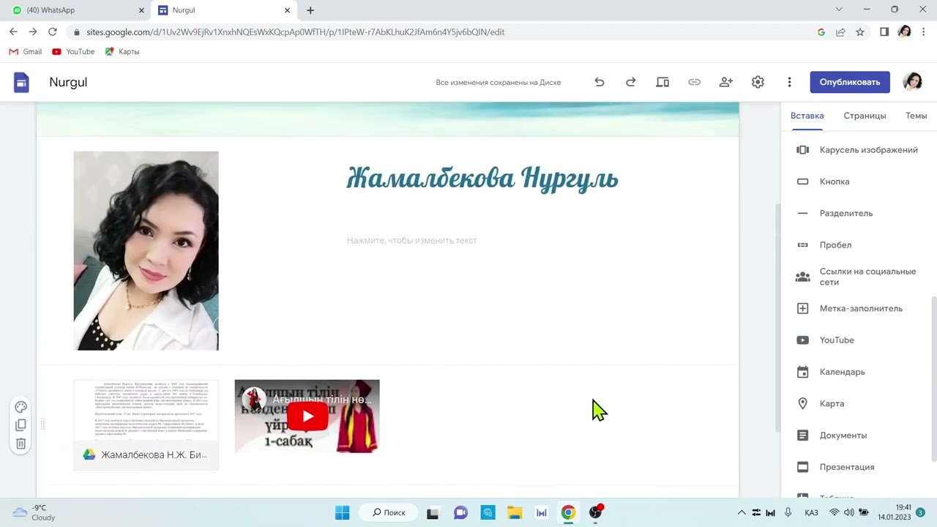Insert a calendar (Календарь)
This screenshot has height=527, width=937.
click(x=856, y=372)
